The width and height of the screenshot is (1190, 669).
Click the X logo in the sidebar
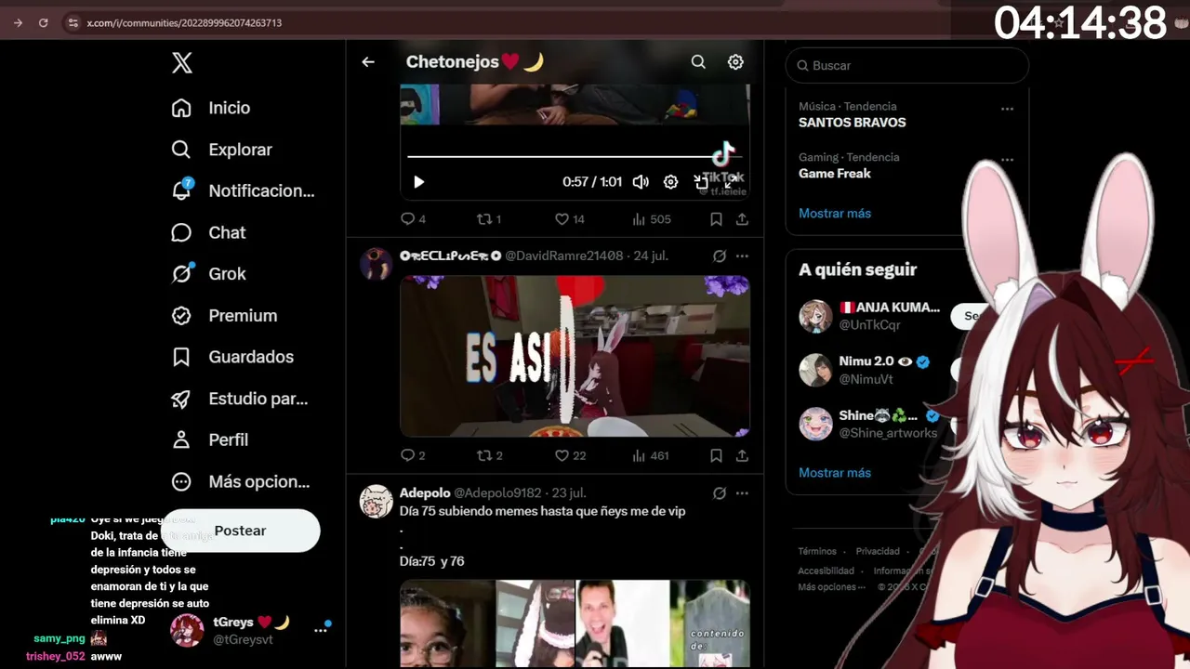182,62
